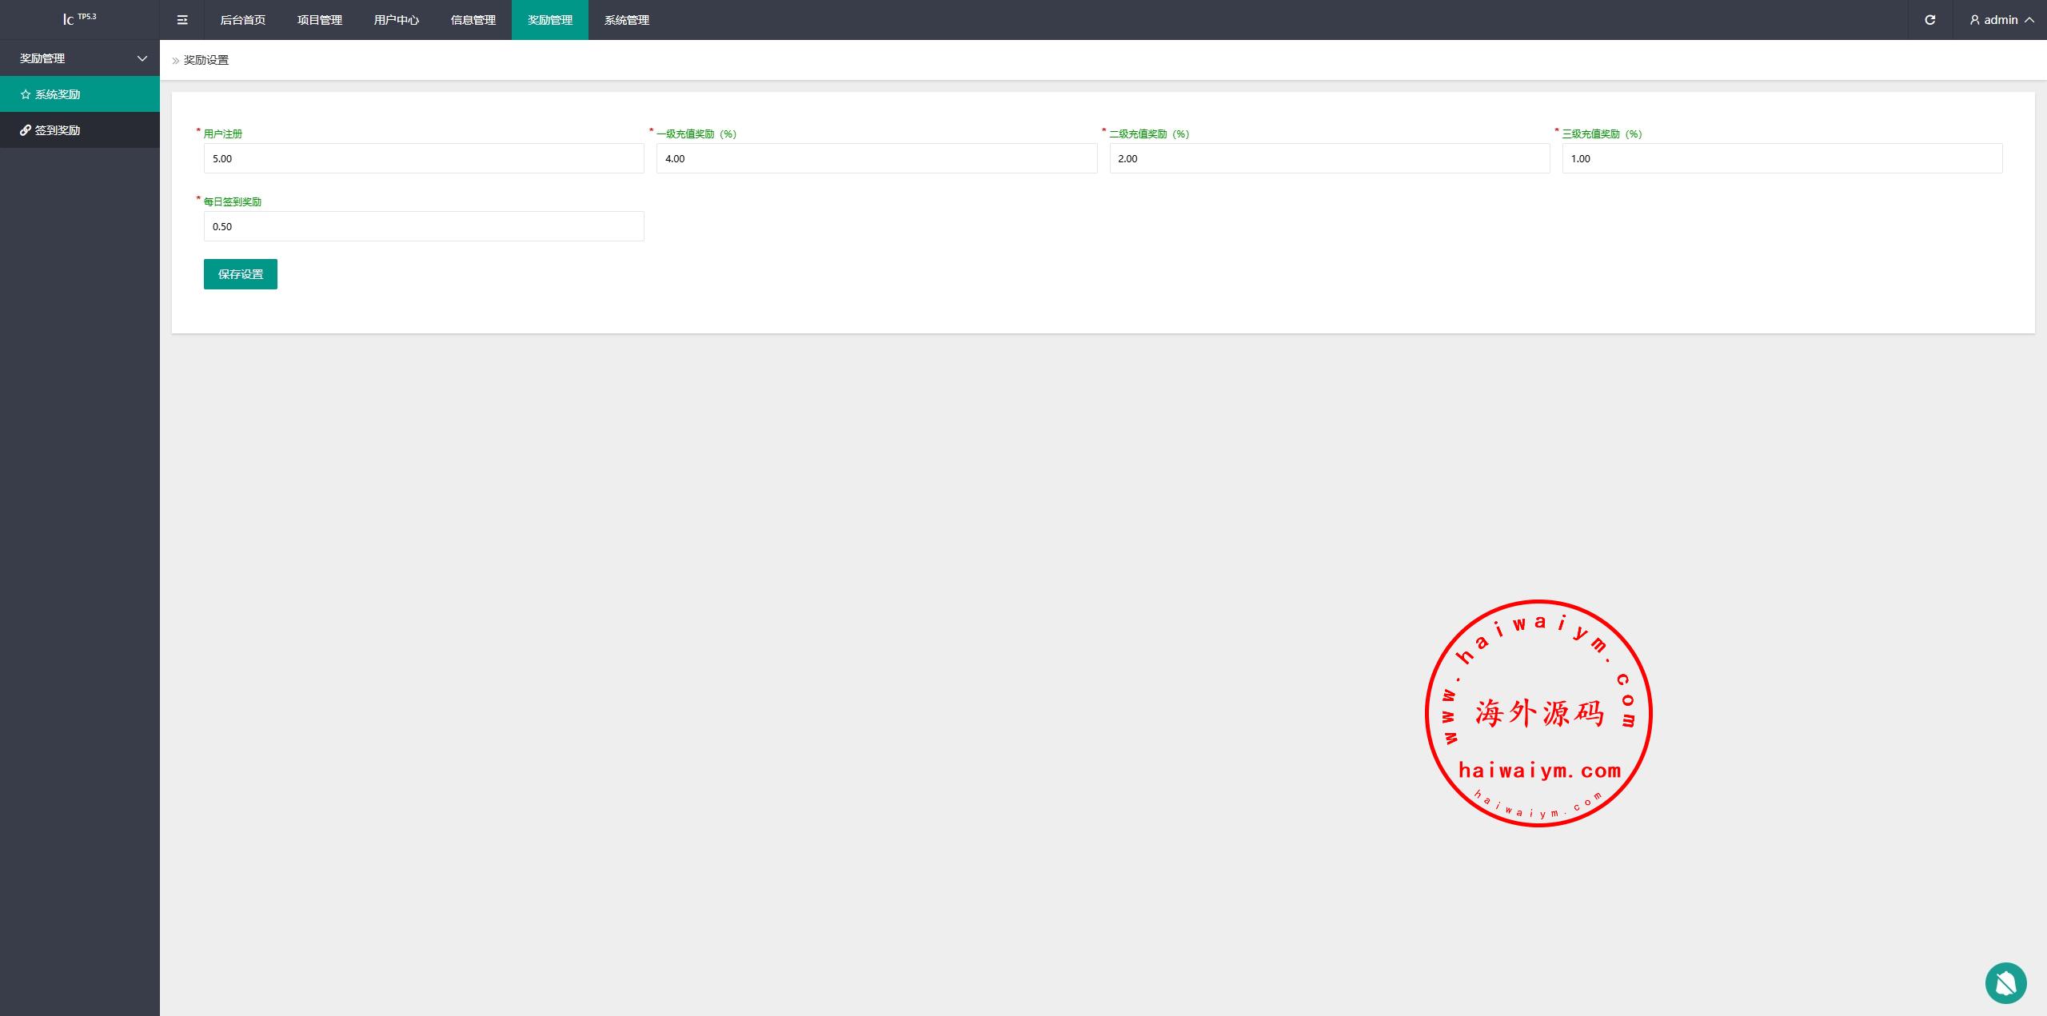Click the round bell-off floating icon
2047x1016 pixels.
tap(2005, 982)
